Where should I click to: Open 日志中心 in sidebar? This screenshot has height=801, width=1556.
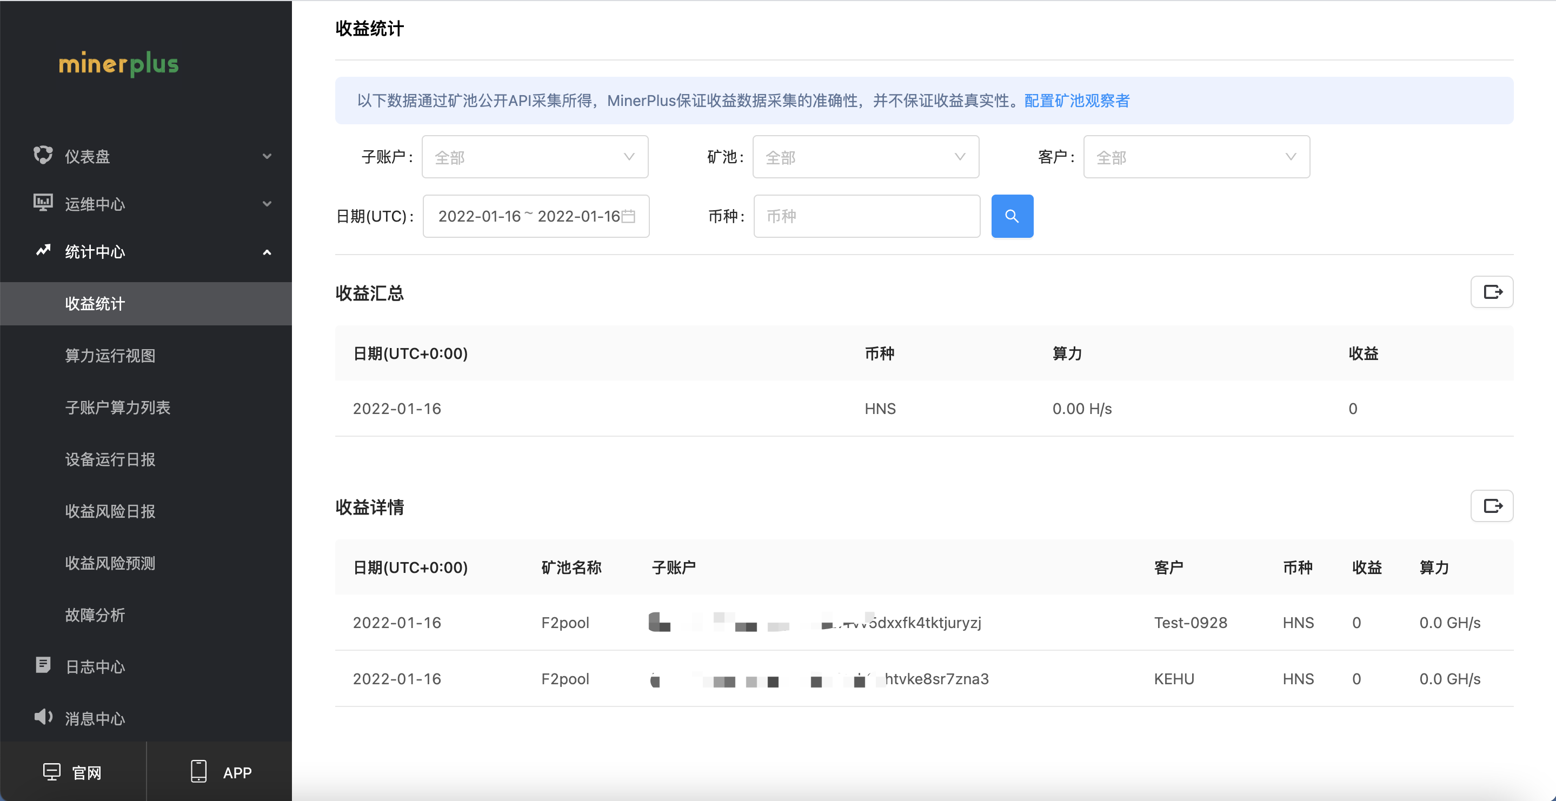[95, 667]
